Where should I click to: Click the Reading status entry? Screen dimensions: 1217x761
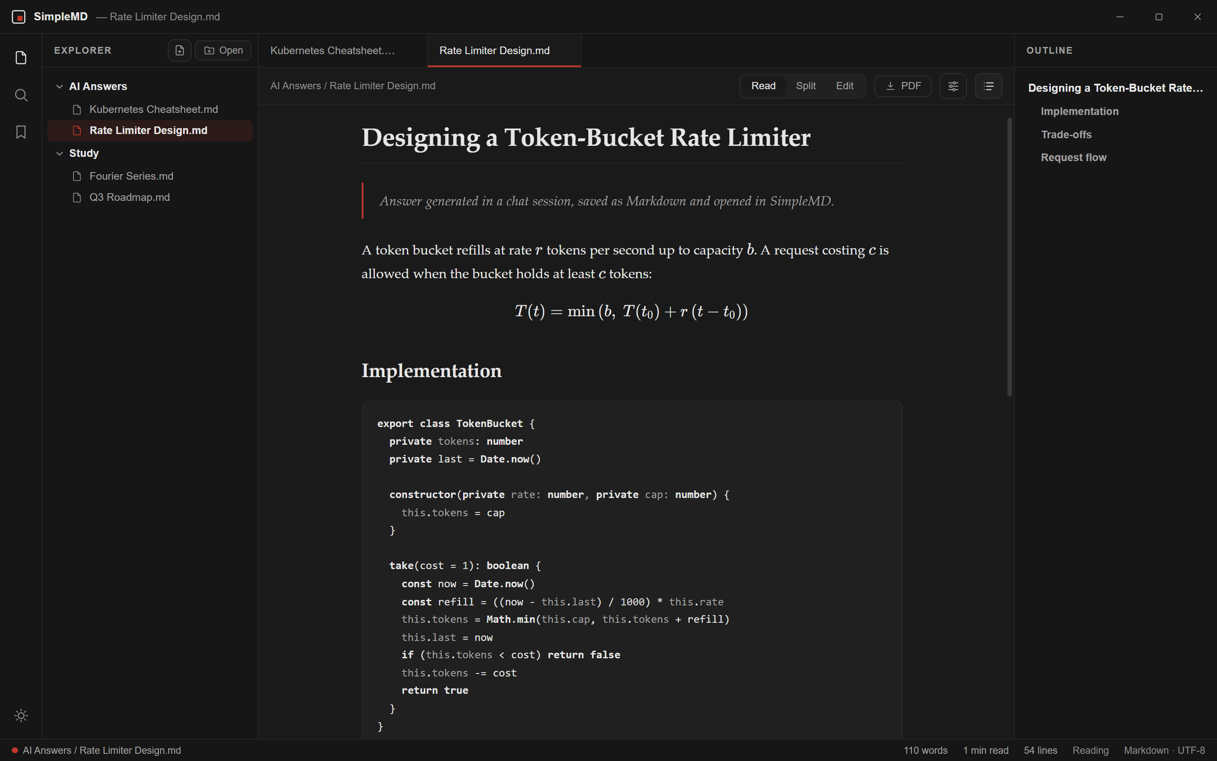[x=1090, y=750]
